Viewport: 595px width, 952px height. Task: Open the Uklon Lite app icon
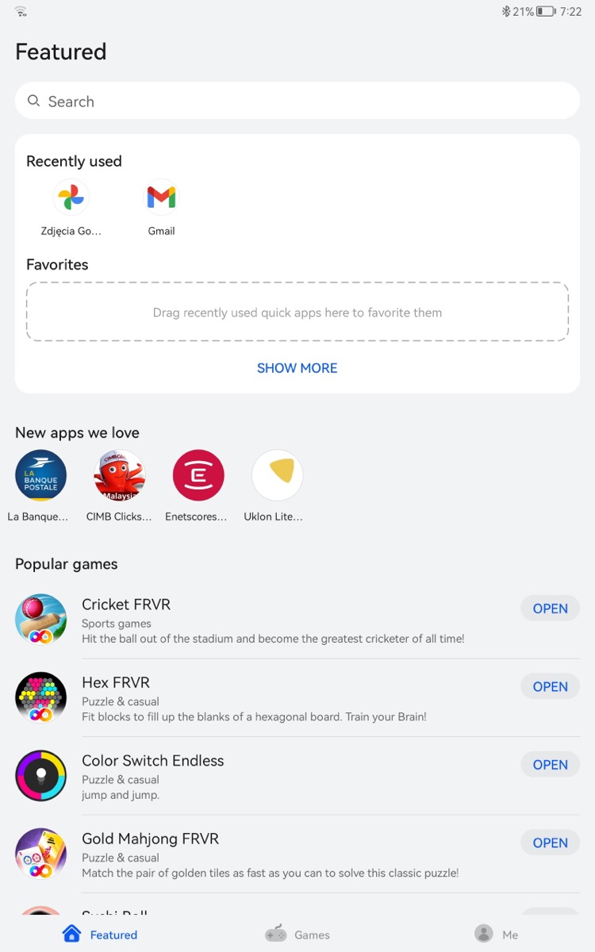[278, 475]
